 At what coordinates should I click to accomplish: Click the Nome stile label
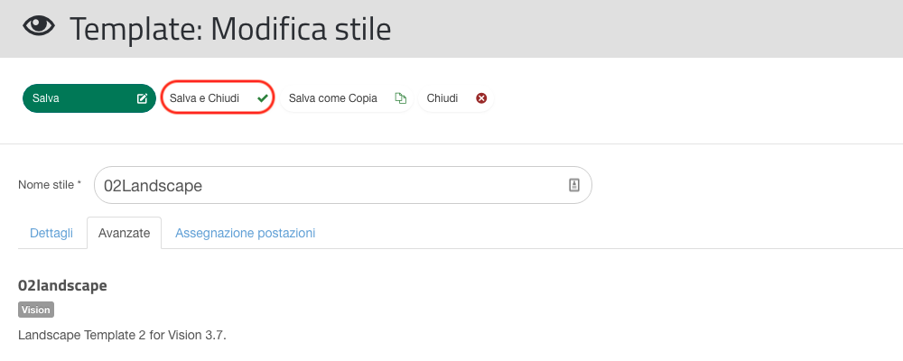[x=50, y=185]
